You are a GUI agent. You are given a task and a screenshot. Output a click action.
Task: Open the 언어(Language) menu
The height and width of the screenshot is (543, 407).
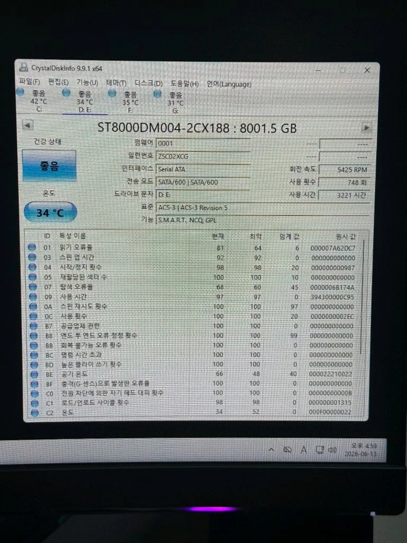[x=229, y=84]
